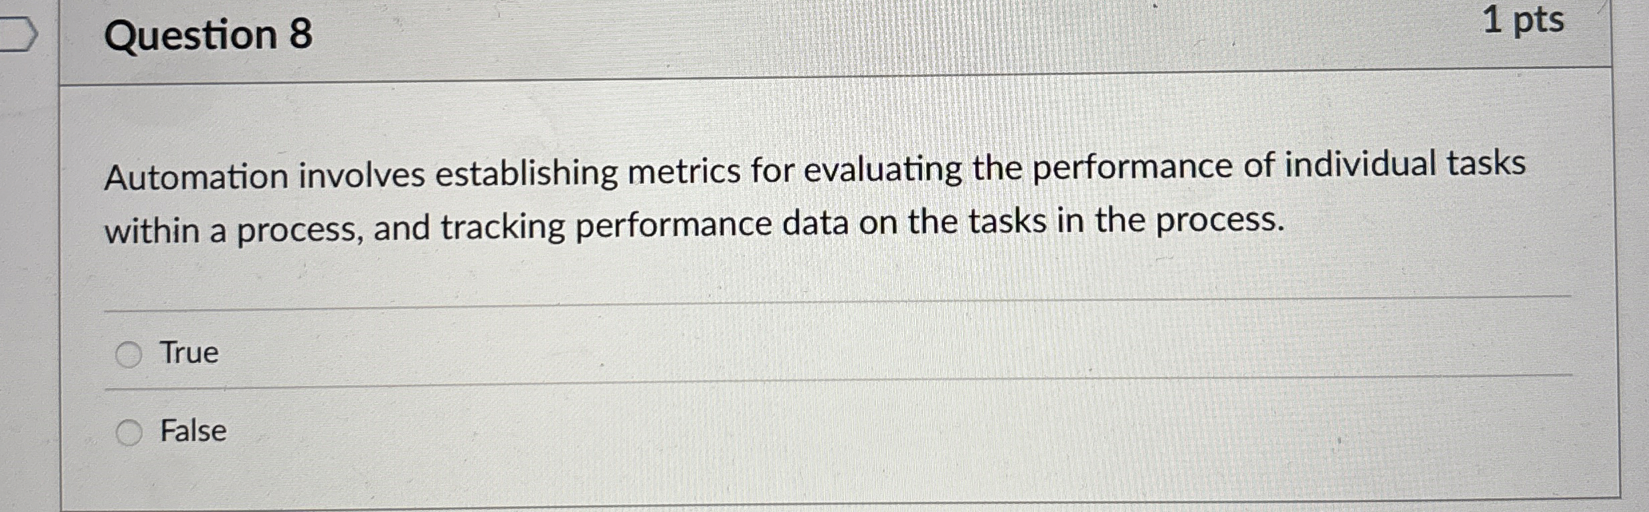The height and width of the screenshot is (512, 1649).
Task: Flag Question 8 with the bookmark icon
Action: [x=18, y=35]
